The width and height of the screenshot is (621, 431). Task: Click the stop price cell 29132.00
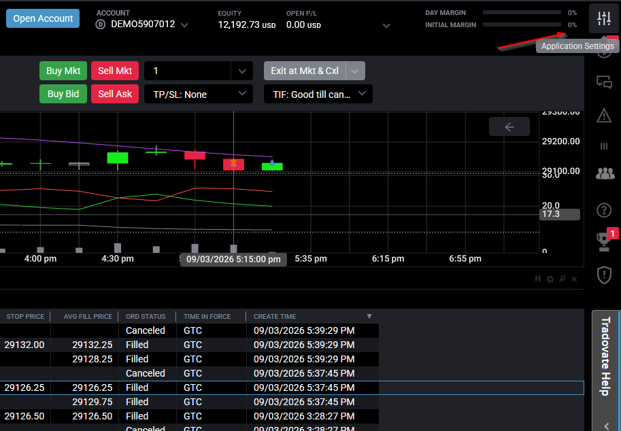(24, 345)
